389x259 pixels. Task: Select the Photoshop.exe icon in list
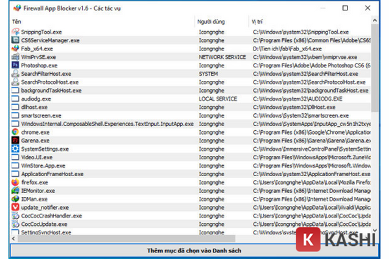pos(16,65)
